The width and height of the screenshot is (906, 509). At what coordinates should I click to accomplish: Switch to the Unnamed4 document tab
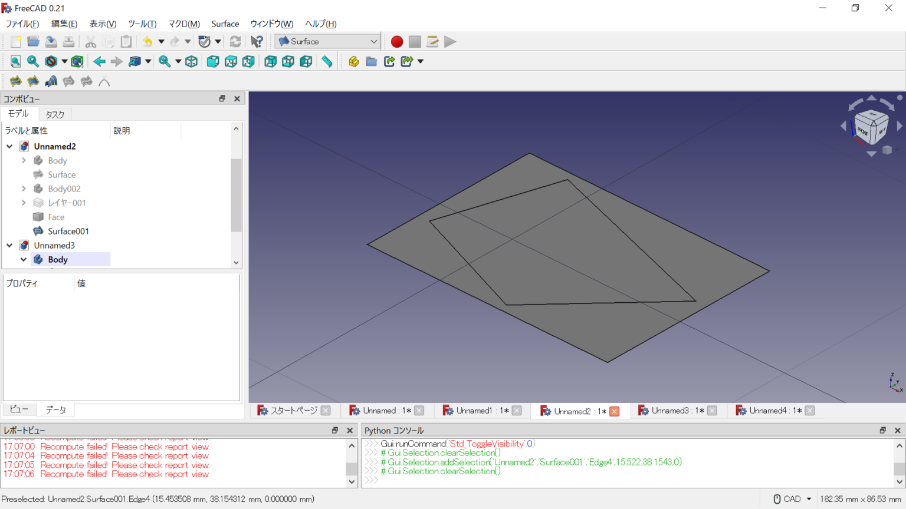coord(774,410)
